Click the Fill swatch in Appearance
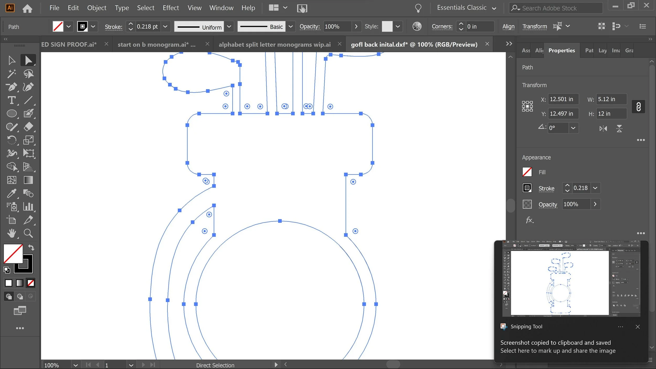 click(x=527, y=172)
